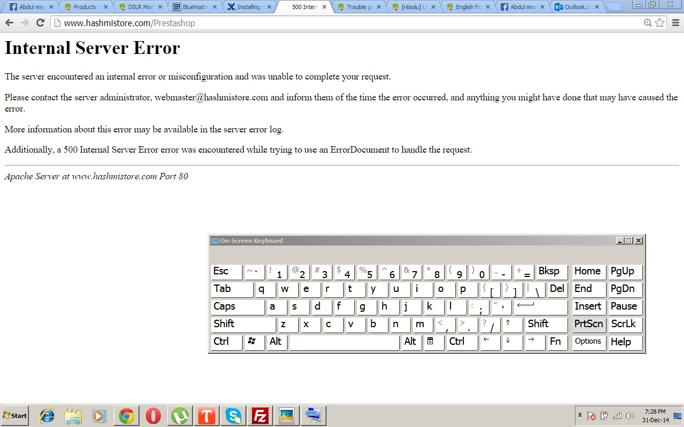This screenshot has height=427, width=684.
Task: Click the browser Forward arrow
Action: point(25,23)
